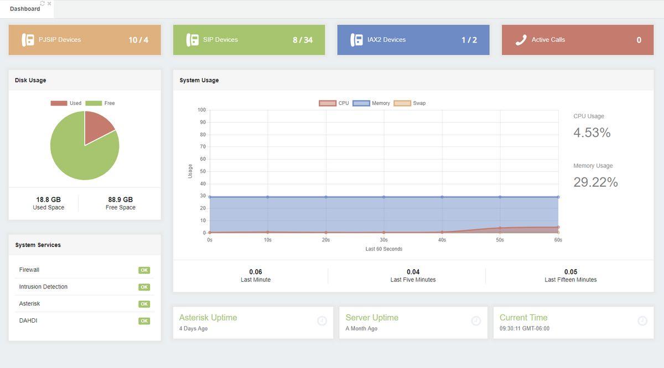This screenshot has height=368, width=664.
Task: Click the Asterisk Uptime clock icon
Action: (x=322, y=320)
